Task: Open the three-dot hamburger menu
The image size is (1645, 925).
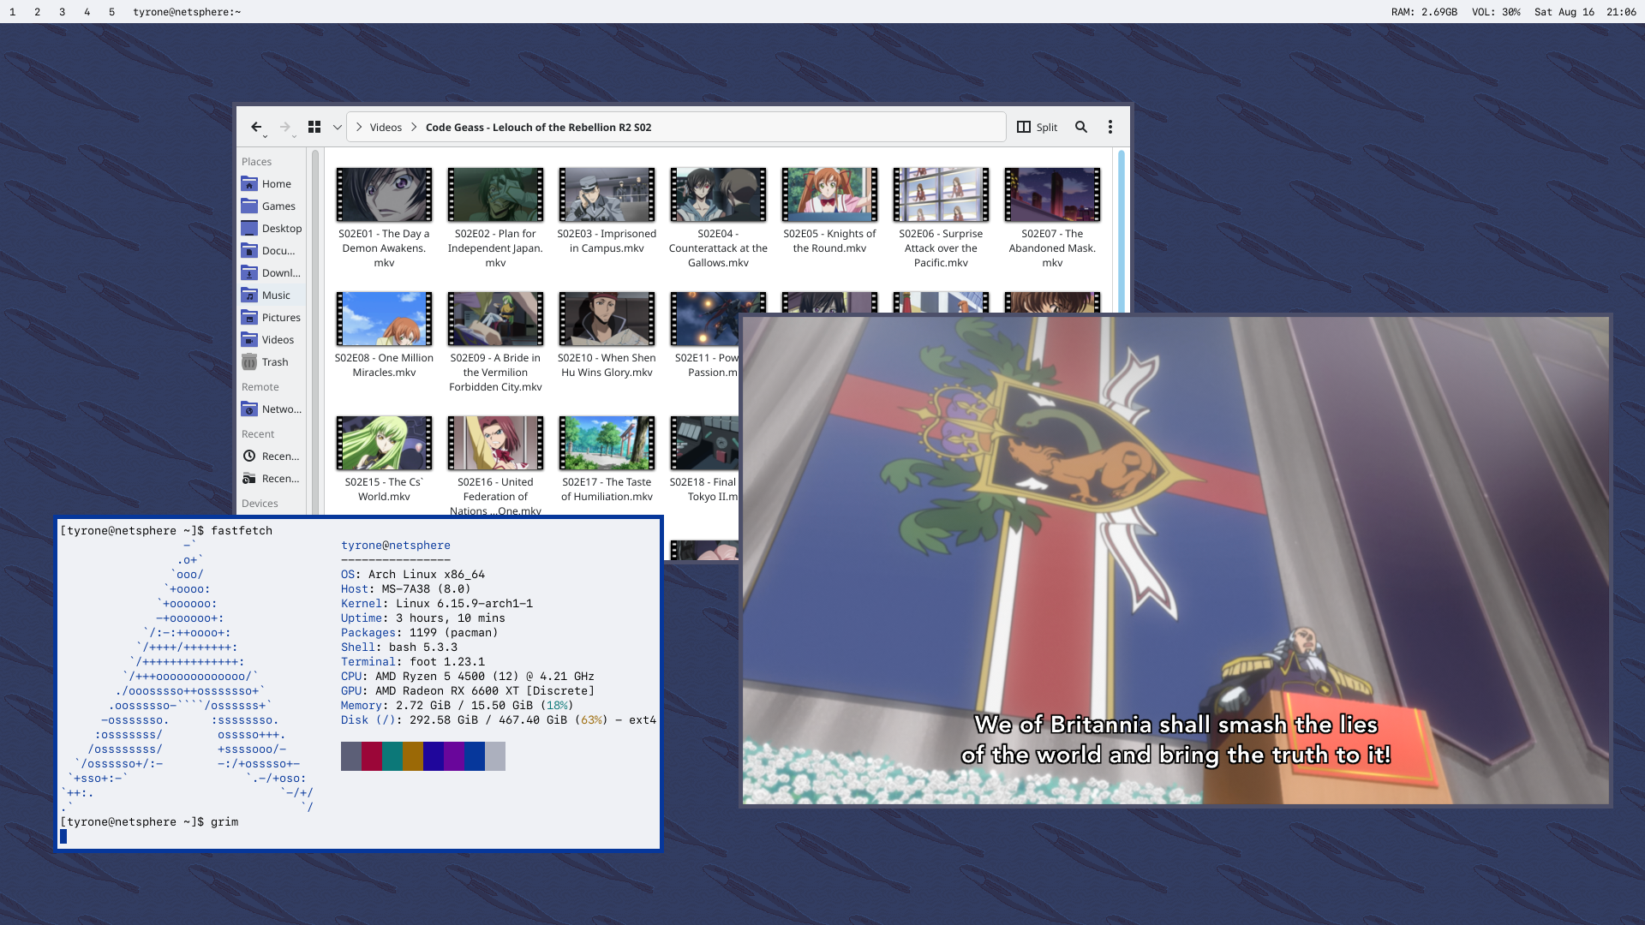Action: coord(1110,127)
